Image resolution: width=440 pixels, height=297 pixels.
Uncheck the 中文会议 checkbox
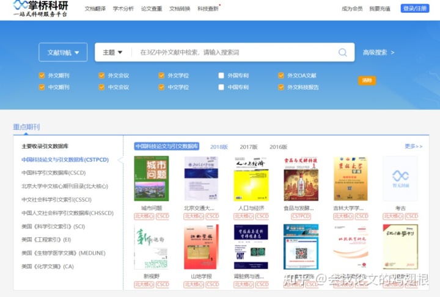(x=101, y=87)
